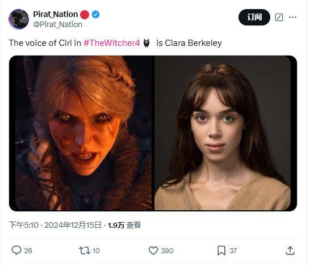Viewport: 314px width, 268px height.
Task: Repost this tweet with retweet icon
Action: 85,250
